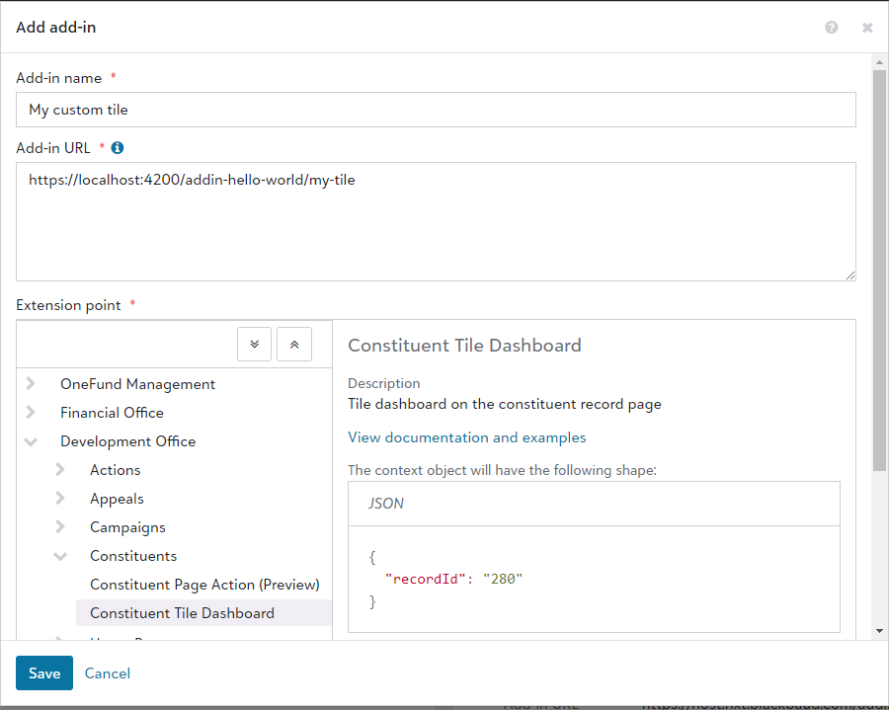
Task: Click the dialog's vertical scrollbar
Action: click(879, 267)
